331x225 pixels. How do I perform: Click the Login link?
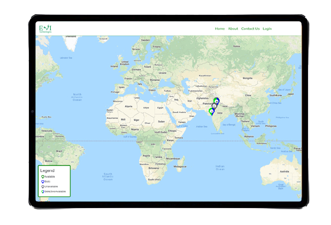click(x=267, y=28)
